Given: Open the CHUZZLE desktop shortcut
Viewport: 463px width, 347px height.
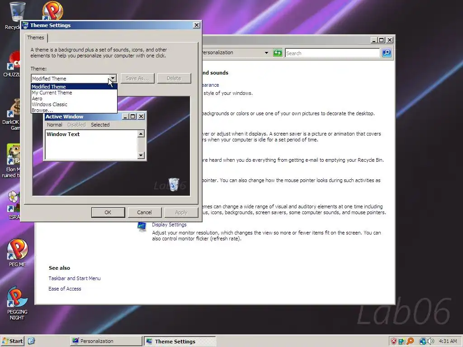Looking at the screenshot, I should point(12,63).
